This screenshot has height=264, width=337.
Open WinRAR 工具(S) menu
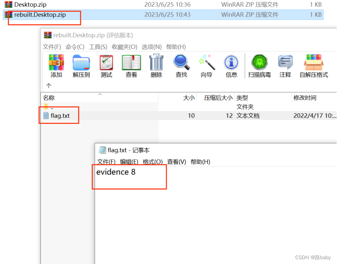(98, 47)
